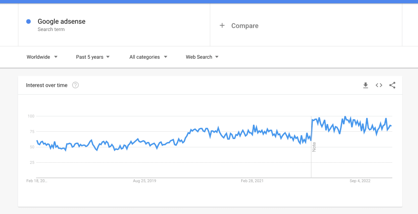
Task: Download the Interest over time data
Action: 365,85
